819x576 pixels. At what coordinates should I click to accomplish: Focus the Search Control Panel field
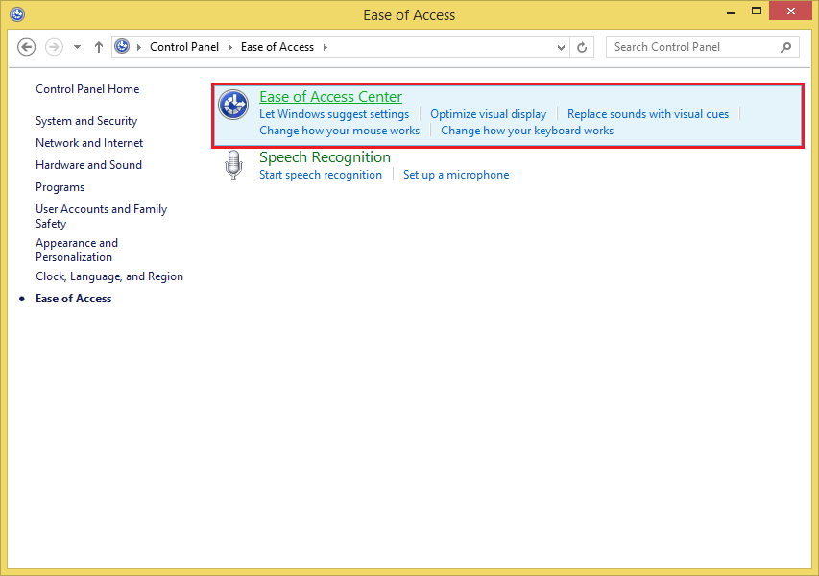(703, 47)
